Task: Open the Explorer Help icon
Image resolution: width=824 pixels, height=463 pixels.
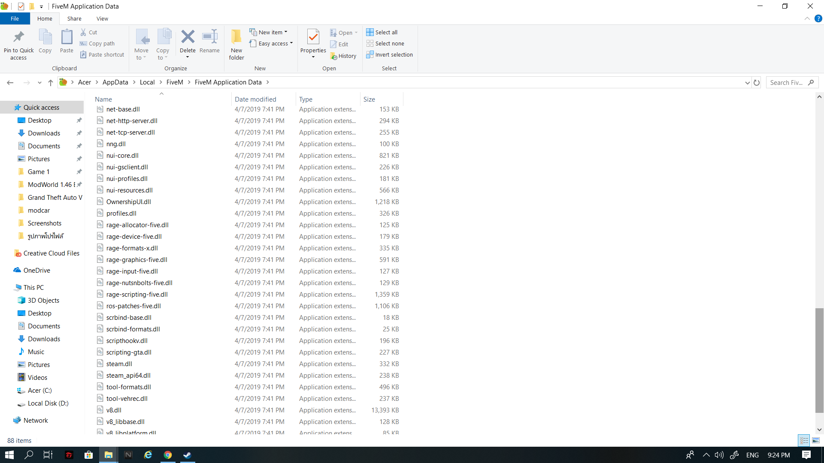Action: [818, 18]
